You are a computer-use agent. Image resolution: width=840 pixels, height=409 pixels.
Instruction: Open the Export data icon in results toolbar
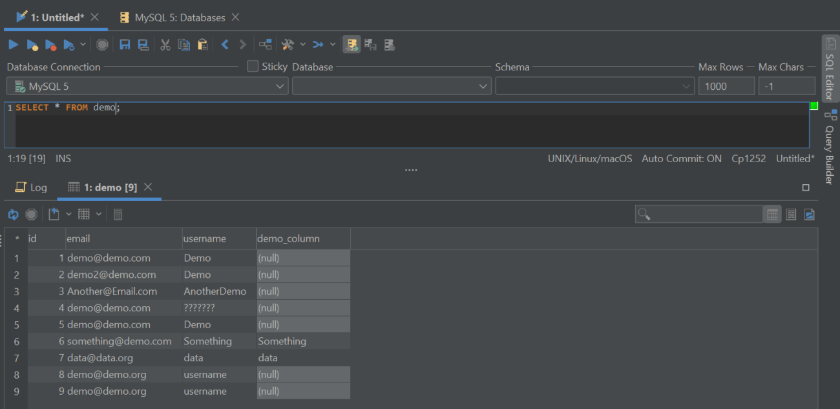pyautogui.click(x=55, y=214)
